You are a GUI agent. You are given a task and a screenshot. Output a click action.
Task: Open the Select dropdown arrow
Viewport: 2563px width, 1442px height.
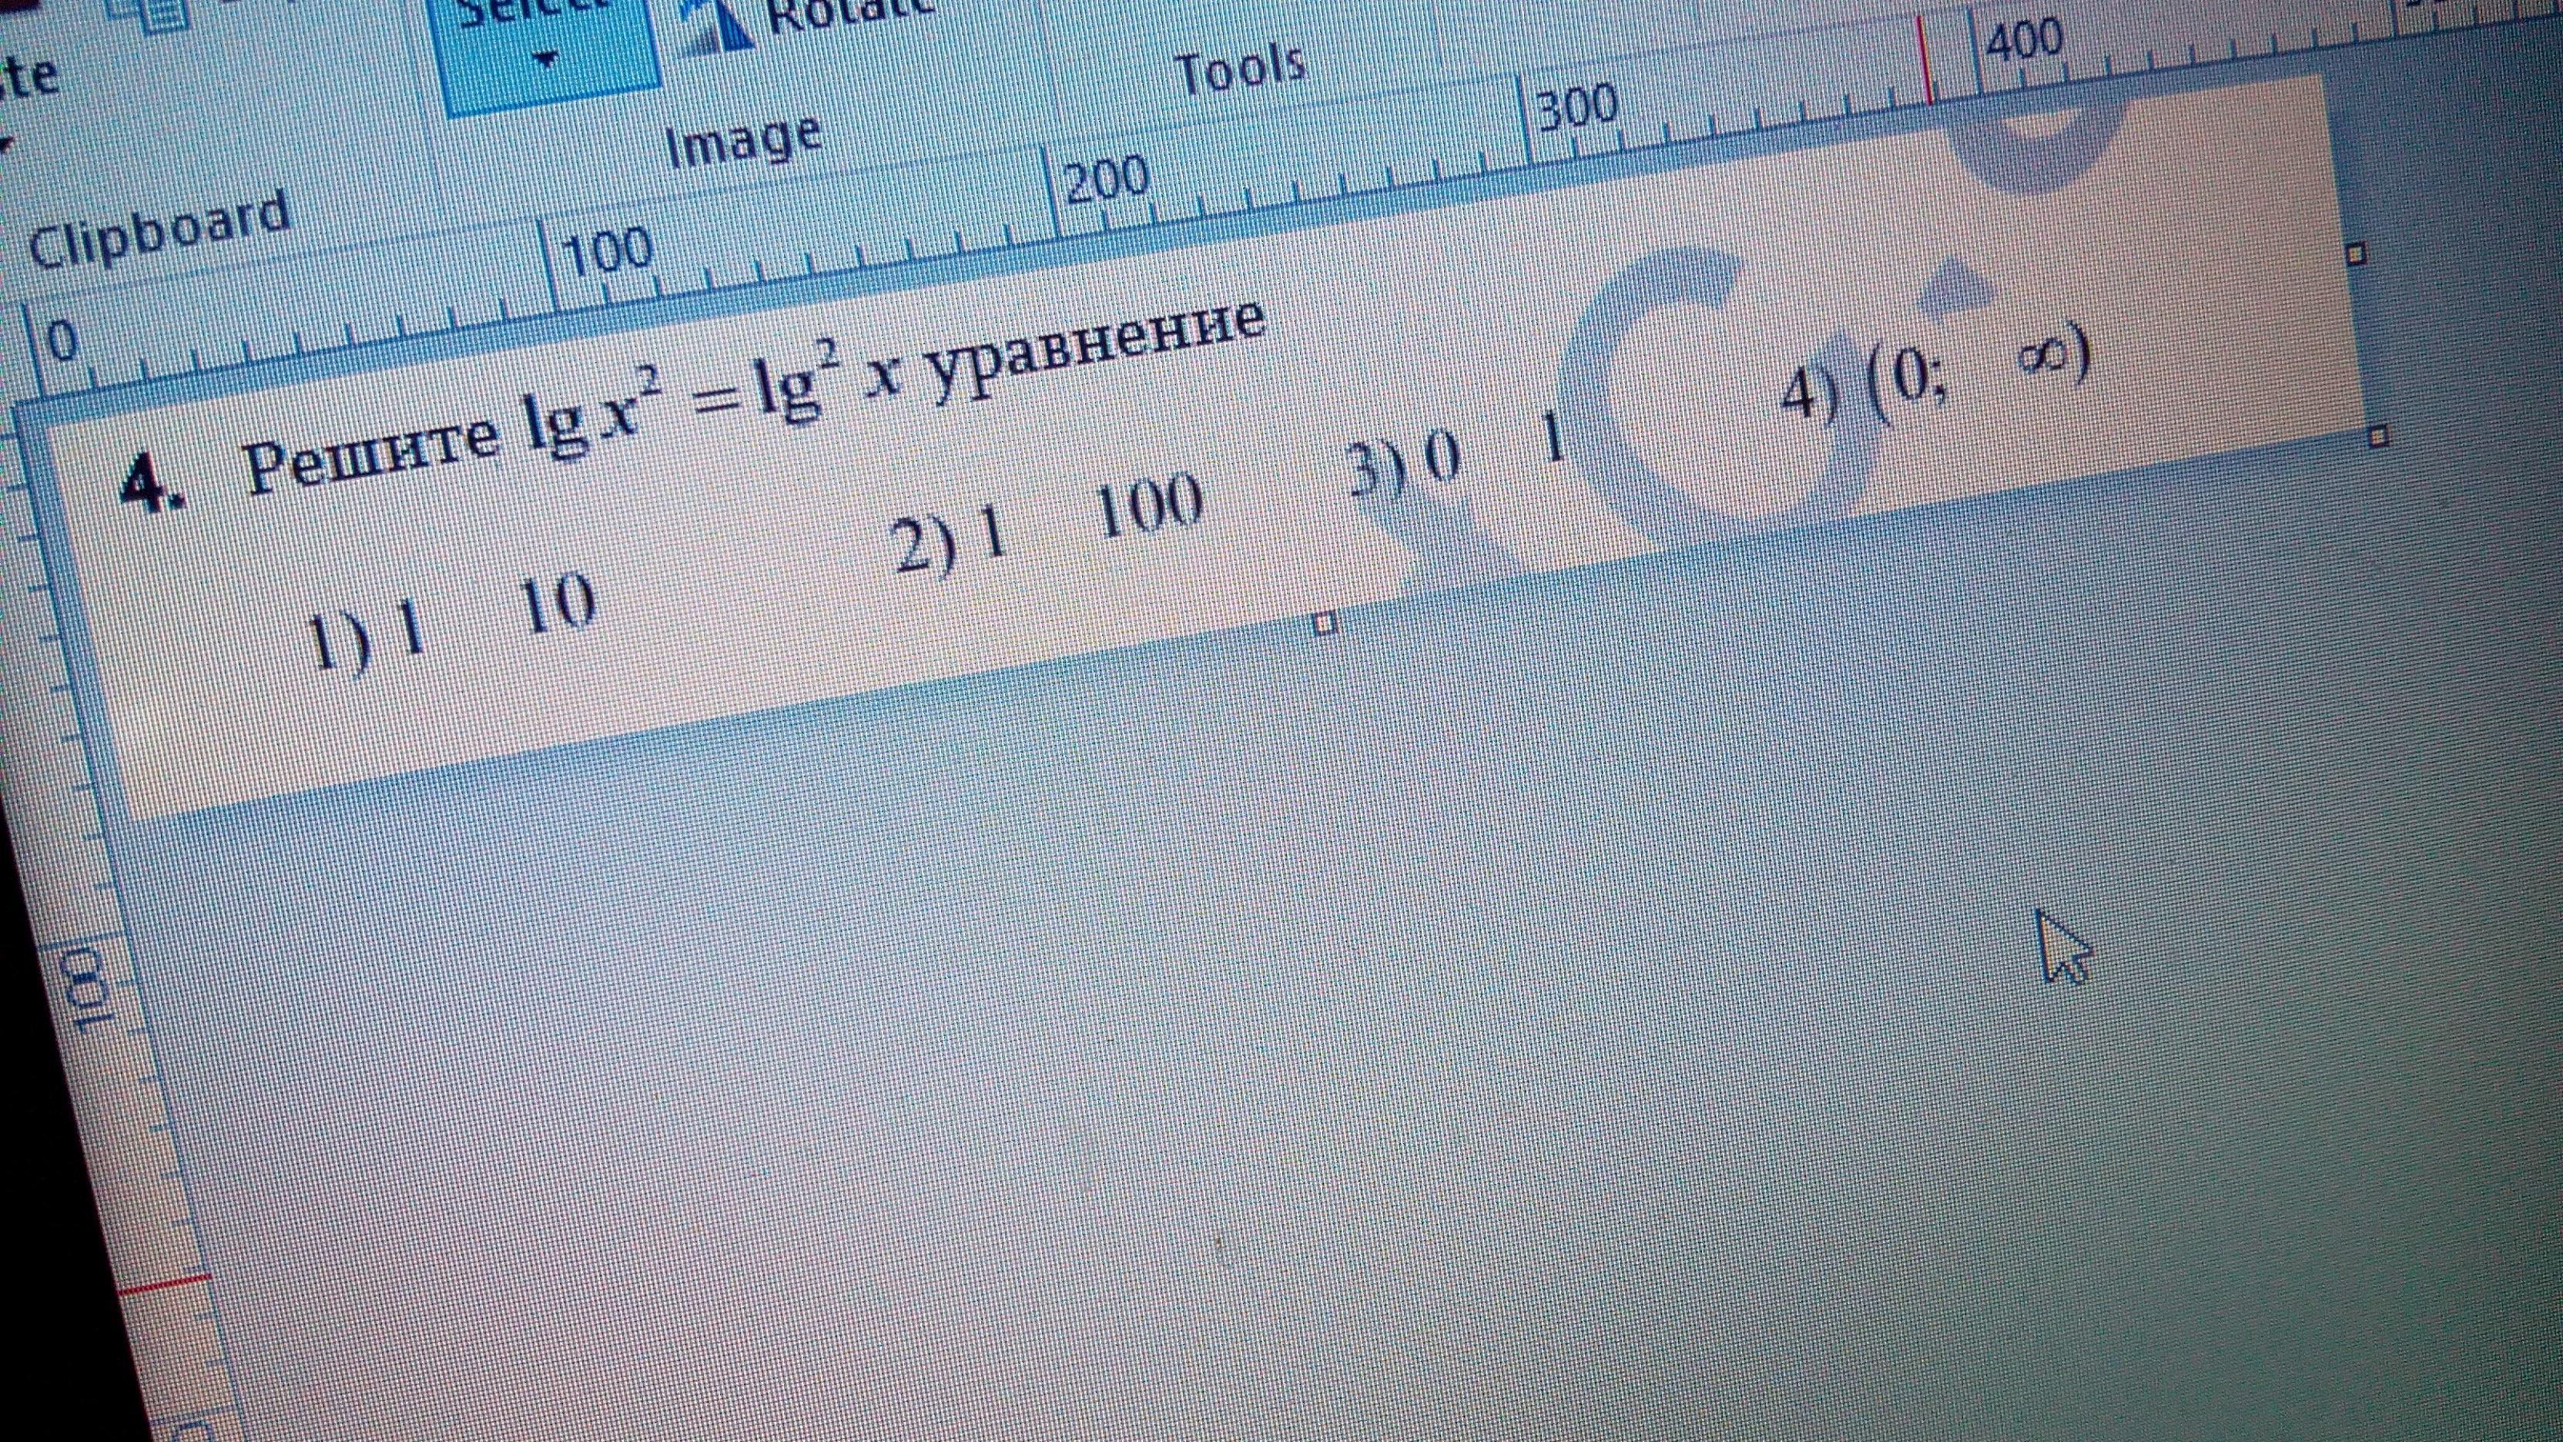tap(545, 60)
